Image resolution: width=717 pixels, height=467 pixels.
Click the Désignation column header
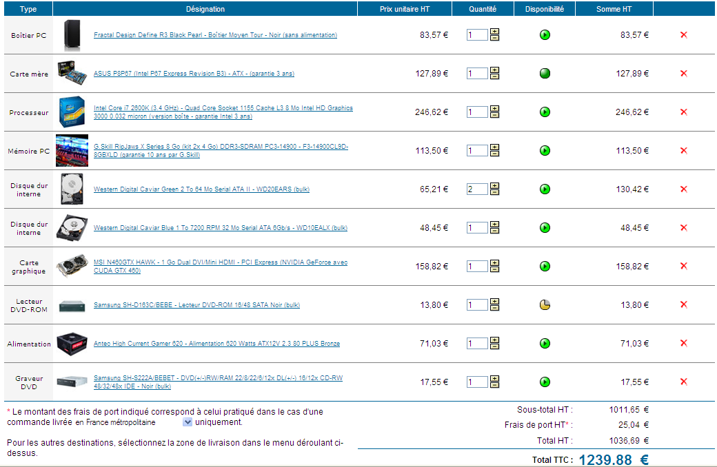(x=205, y=9)
